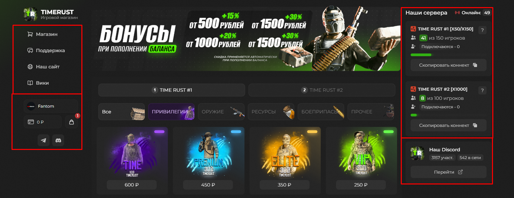Select the ОРУЖИЕ category filter
Screen dimensions: 514x198
click(221, 112)
